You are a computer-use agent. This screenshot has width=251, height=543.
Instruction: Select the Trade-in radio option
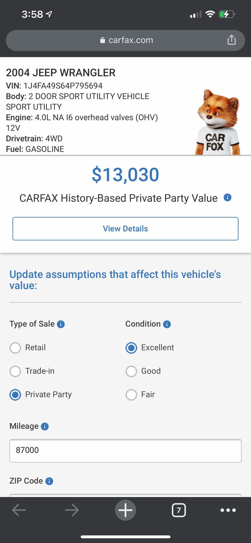(x=15, y=371)
